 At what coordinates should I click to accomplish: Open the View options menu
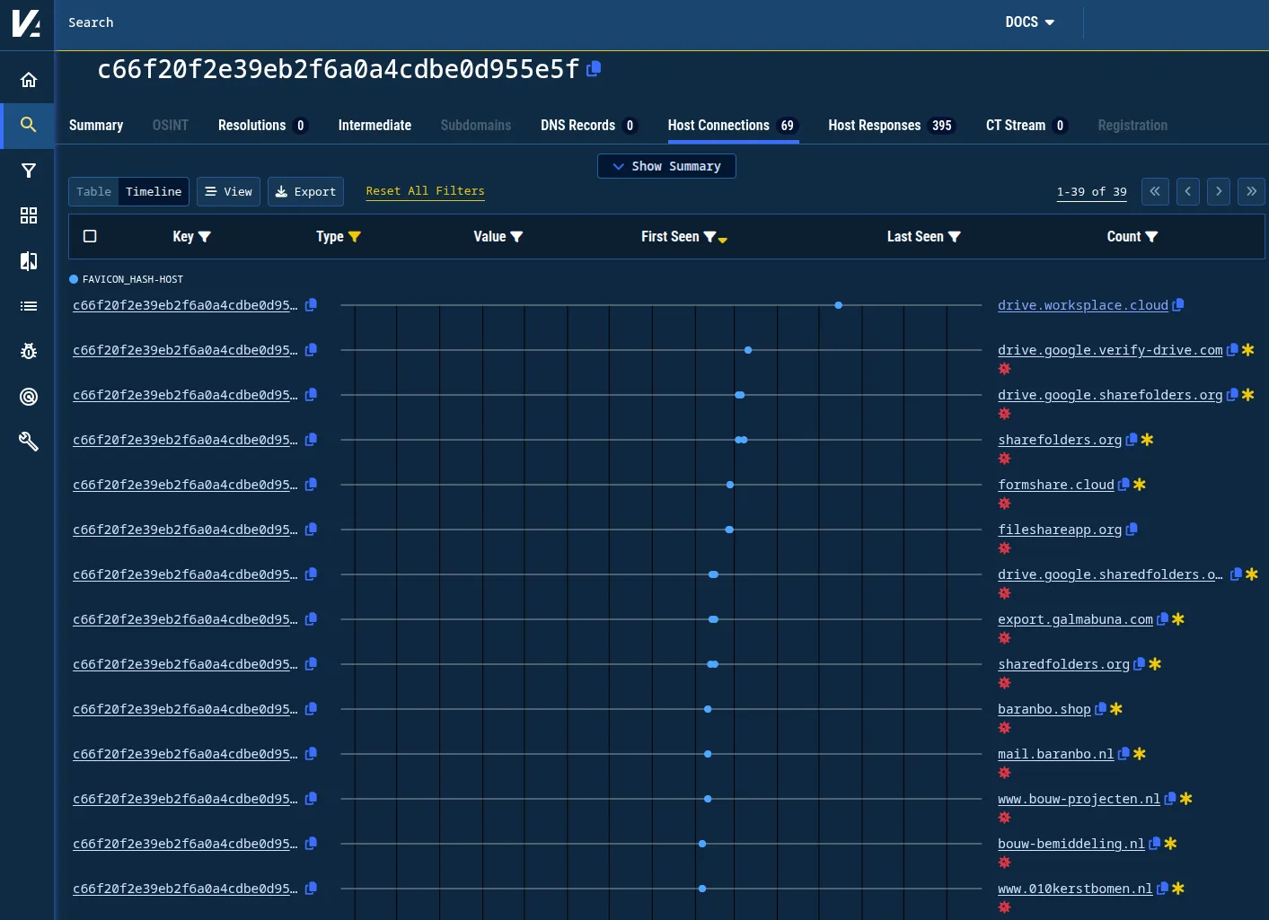point(228,192)
